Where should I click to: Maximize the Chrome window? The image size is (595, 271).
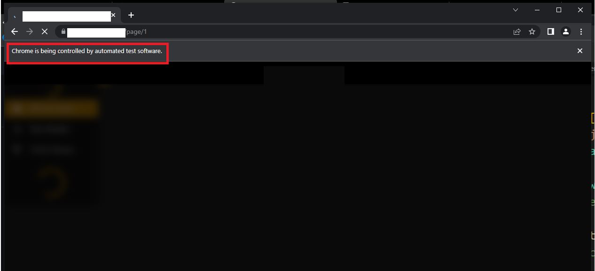coord(559,10)
